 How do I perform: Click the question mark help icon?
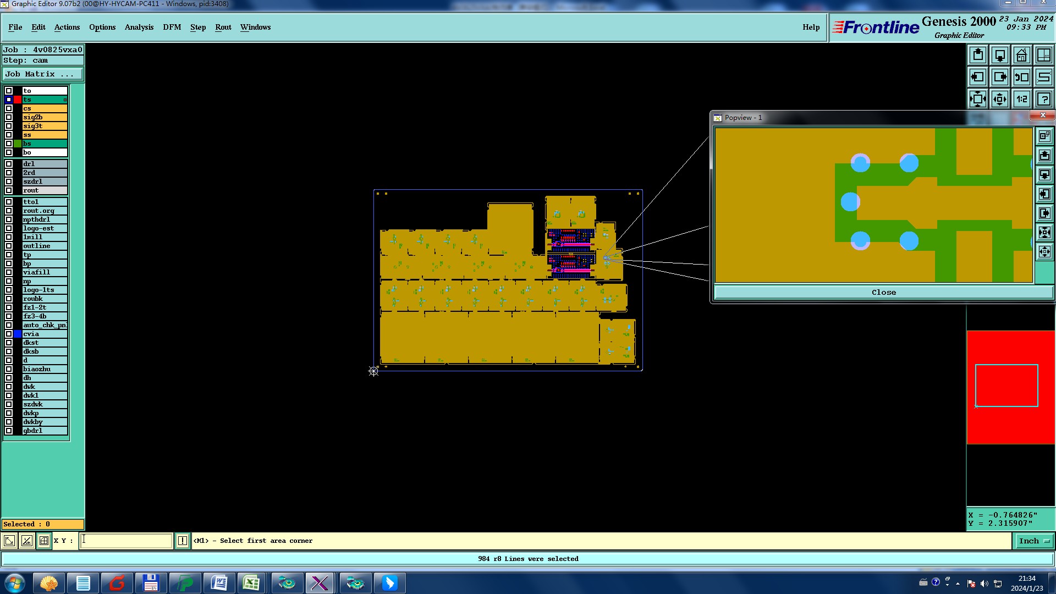point(1043,99)
